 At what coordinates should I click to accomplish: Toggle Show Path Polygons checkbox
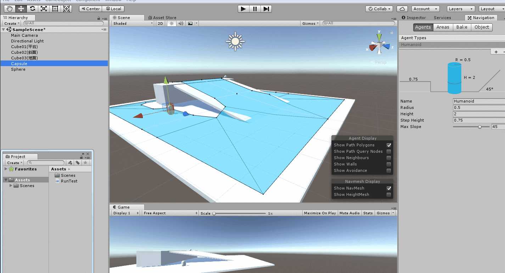389,145
